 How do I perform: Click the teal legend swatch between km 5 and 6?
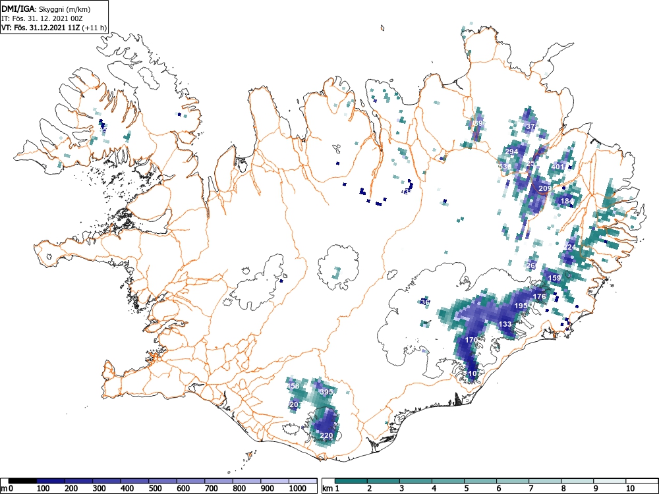pos(480,481)
